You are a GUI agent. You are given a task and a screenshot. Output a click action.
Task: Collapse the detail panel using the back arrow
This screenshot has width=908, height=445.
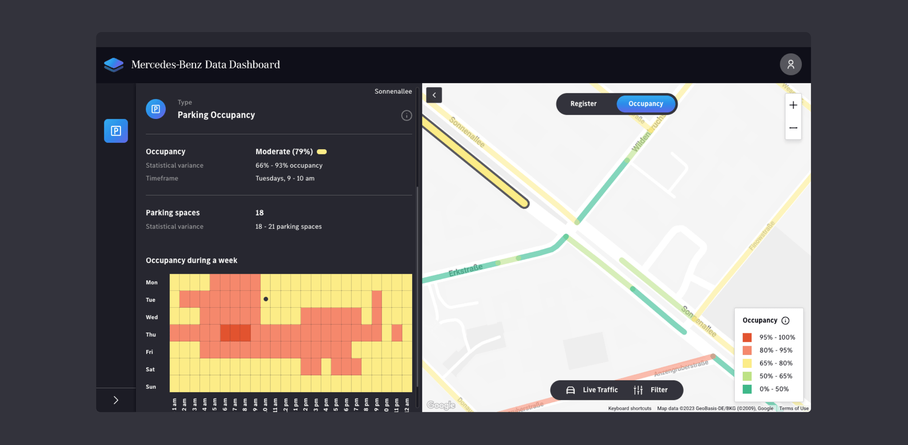coord(434,95)
